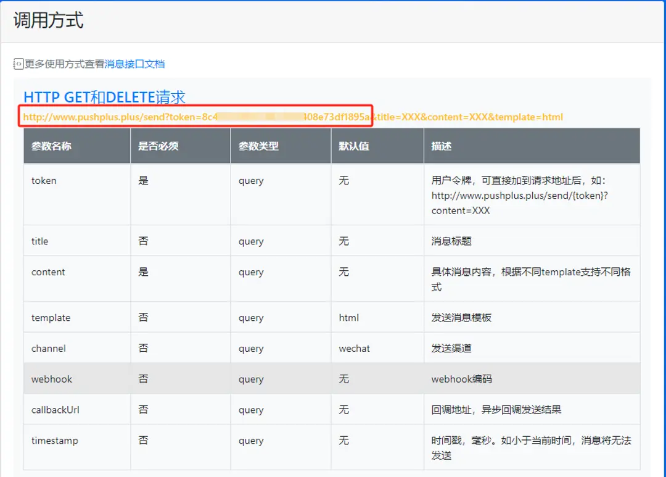Image resolution: width=666 pixels, height=477 pixels.
Task: Select the webhook parameter name cell
Action: [x=77, y=378]
